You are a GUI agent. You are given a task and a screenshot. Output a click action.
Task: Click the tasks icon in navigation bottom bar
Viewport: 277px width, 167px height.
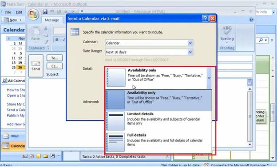coord(32,156)
